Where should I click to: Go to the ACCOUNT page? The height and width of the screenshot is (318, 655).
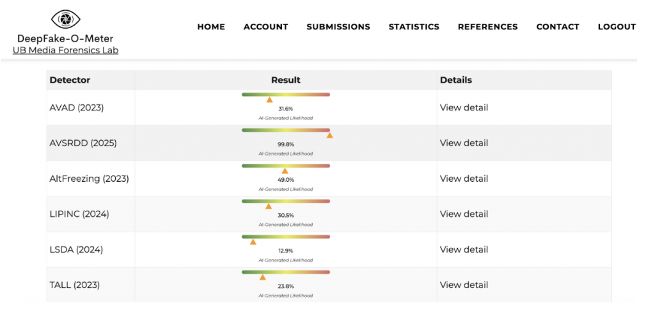pos(265,27)
